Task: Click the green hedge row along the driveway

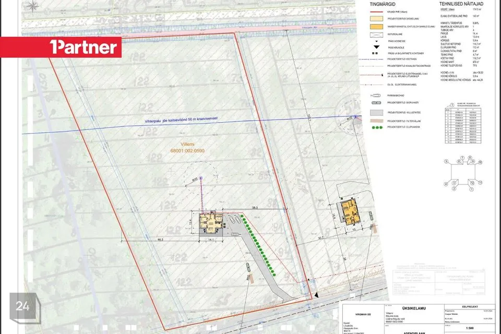Action: click(x=257, y=245)
